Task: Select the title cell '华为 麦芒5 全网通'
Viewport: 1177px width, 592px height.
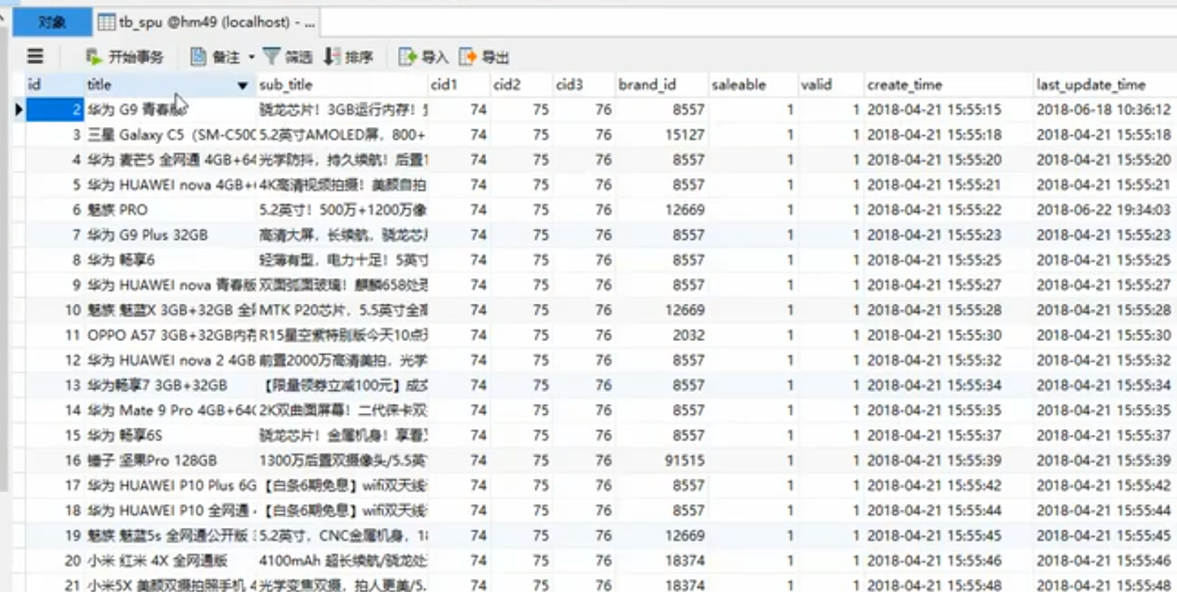Action: click(x=170, y=160)
